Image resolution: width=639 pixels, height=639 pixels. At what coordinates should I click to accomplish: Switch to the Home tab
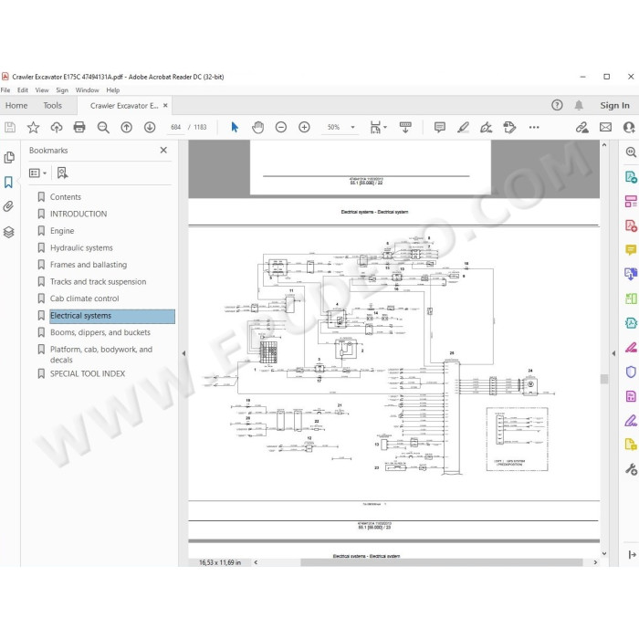click(16, 106)
